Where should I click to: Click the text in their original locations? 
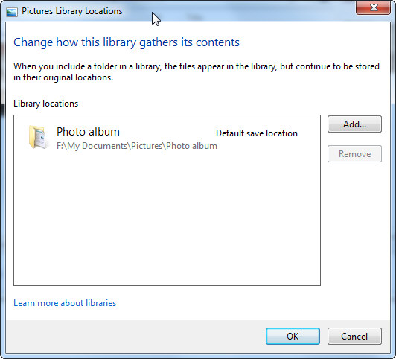(63, 77)
